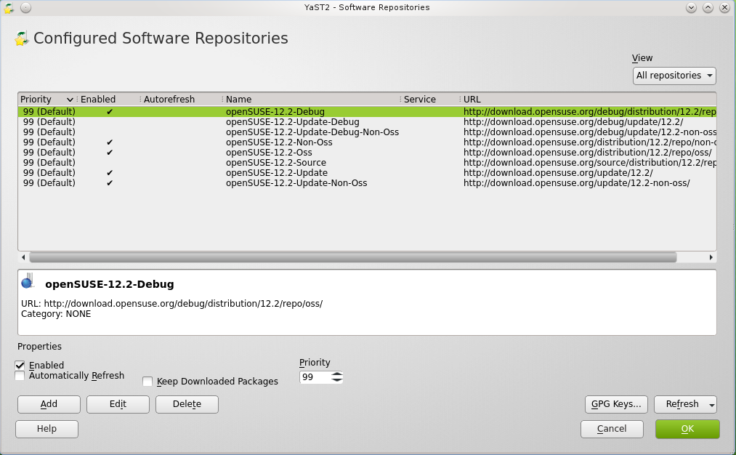Click the Cancel button
This screenshot has width=736, height=455.
tap(612, 429)
